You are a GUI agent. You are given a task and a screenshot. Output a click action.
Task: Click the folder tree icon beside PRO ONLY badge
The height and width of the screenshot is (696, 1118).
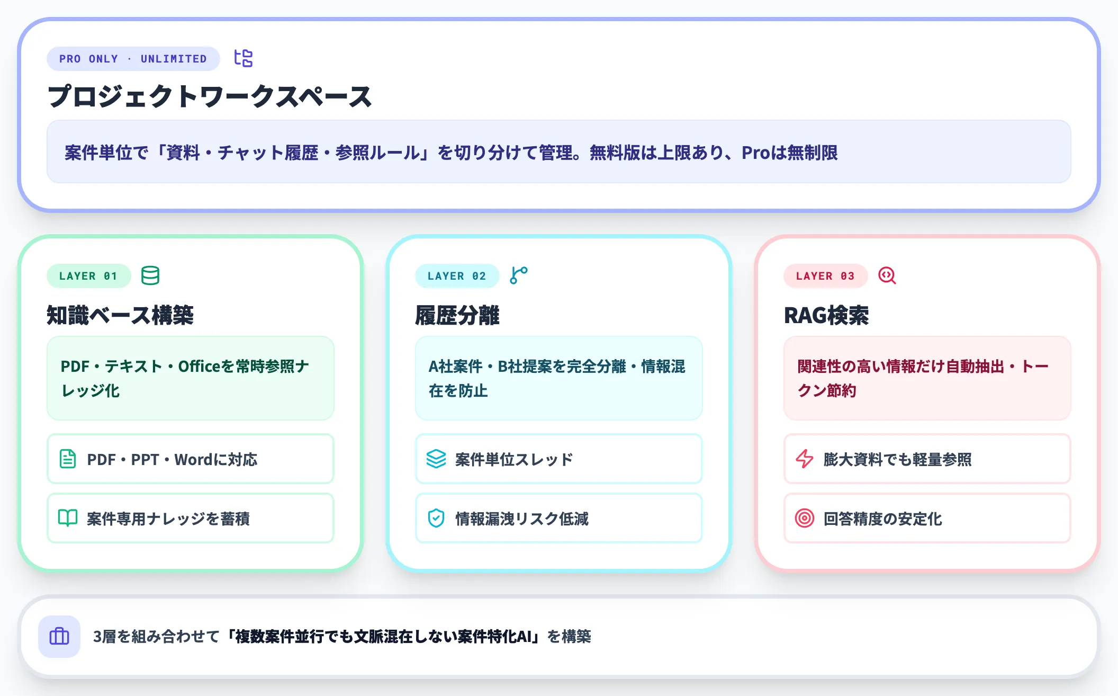click(244, 58)
